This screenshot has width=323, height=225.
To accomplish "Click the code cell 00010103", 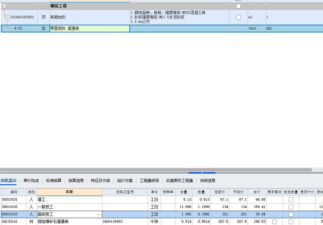I will [x=14, y=214].
